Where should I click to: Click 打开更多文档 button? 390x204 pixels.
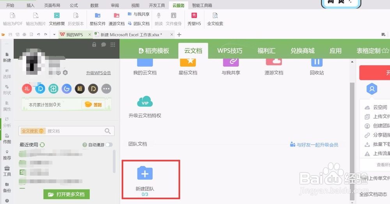pos(66,194)
